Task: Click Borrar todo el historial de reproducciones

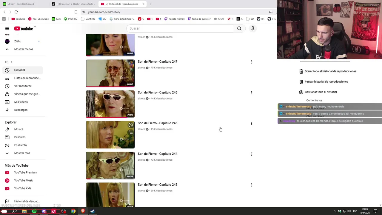Action: click(x=328, y=71)
